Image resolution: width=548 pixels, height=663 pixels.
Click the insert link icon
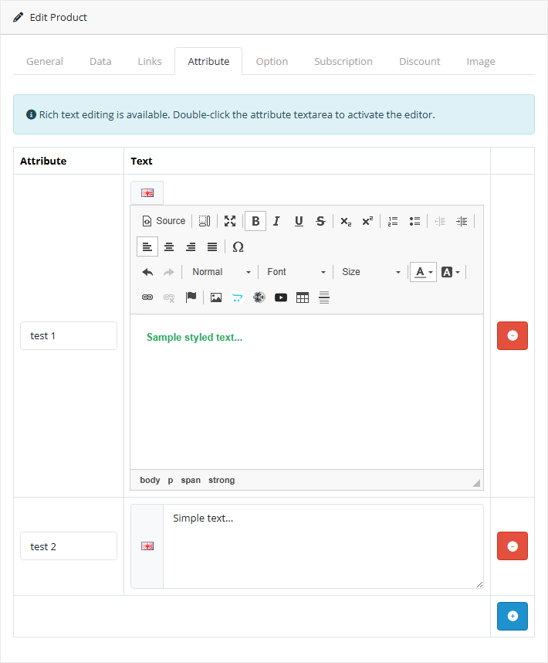click(x=147, y=297)
